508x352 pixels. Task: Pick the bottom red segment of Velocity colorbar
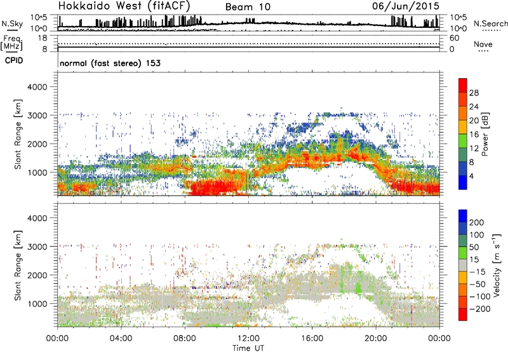[x=463, y=315]
